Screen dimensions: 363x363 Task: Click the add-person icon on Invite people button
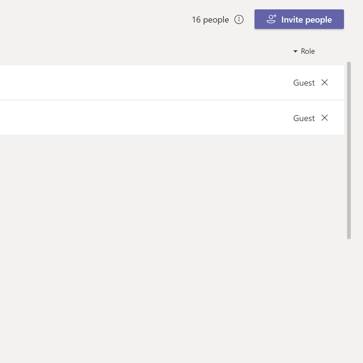point(271,19)
